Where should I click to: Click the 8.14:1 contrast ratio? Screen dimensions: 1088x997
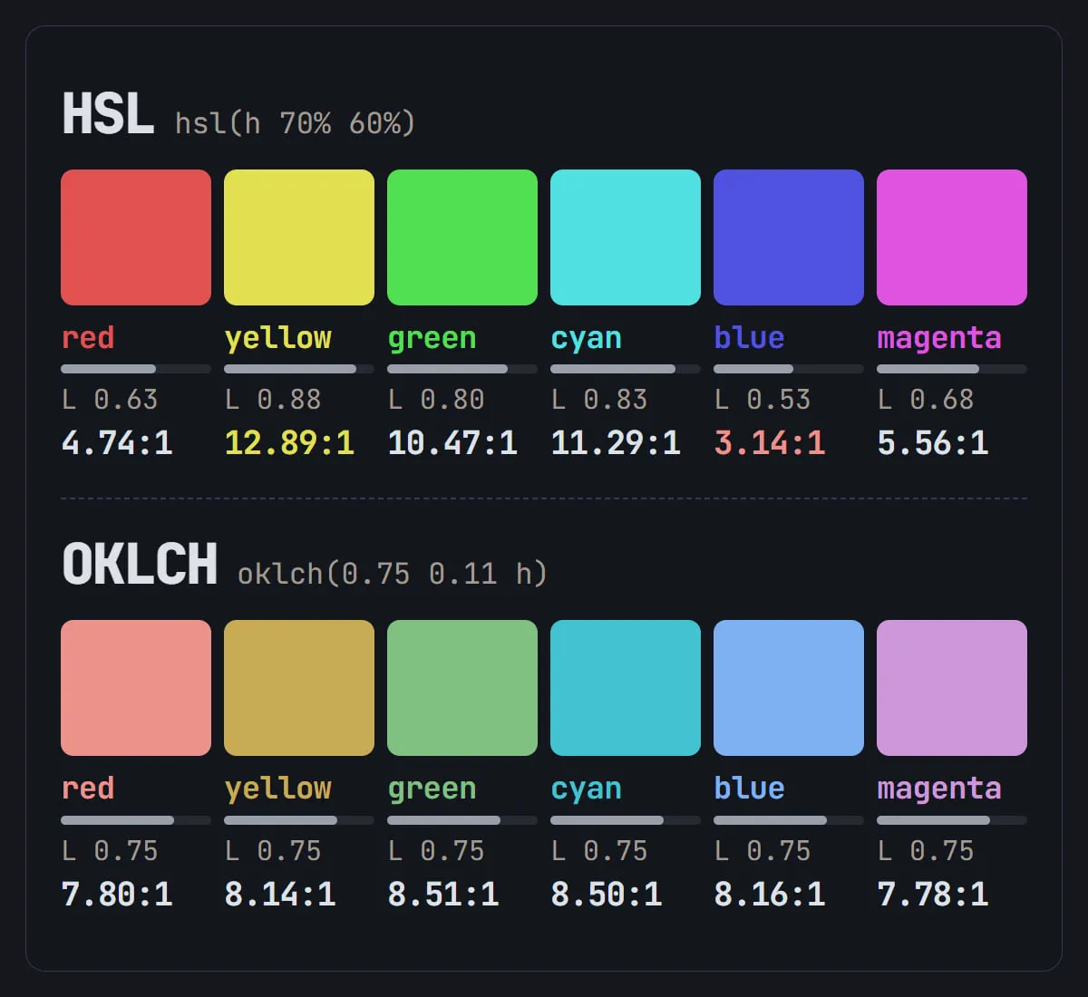coord(280,895)
